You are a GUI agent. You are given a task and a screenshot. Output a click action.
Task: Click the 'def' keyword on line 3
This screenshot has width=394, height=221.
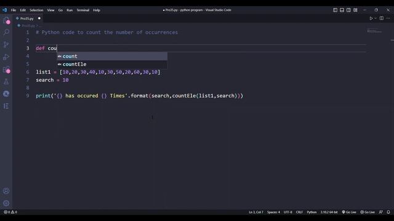[40, 48]
